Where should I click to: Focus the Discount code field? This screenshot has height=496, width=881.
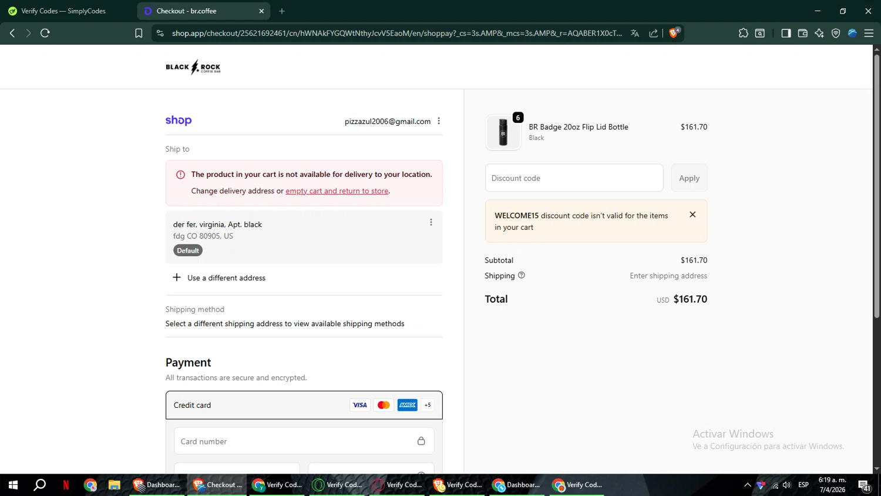pos(574,178)
